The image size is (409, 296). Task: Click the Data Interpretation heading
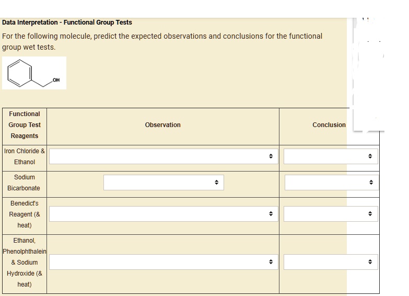tap(67, 22)
